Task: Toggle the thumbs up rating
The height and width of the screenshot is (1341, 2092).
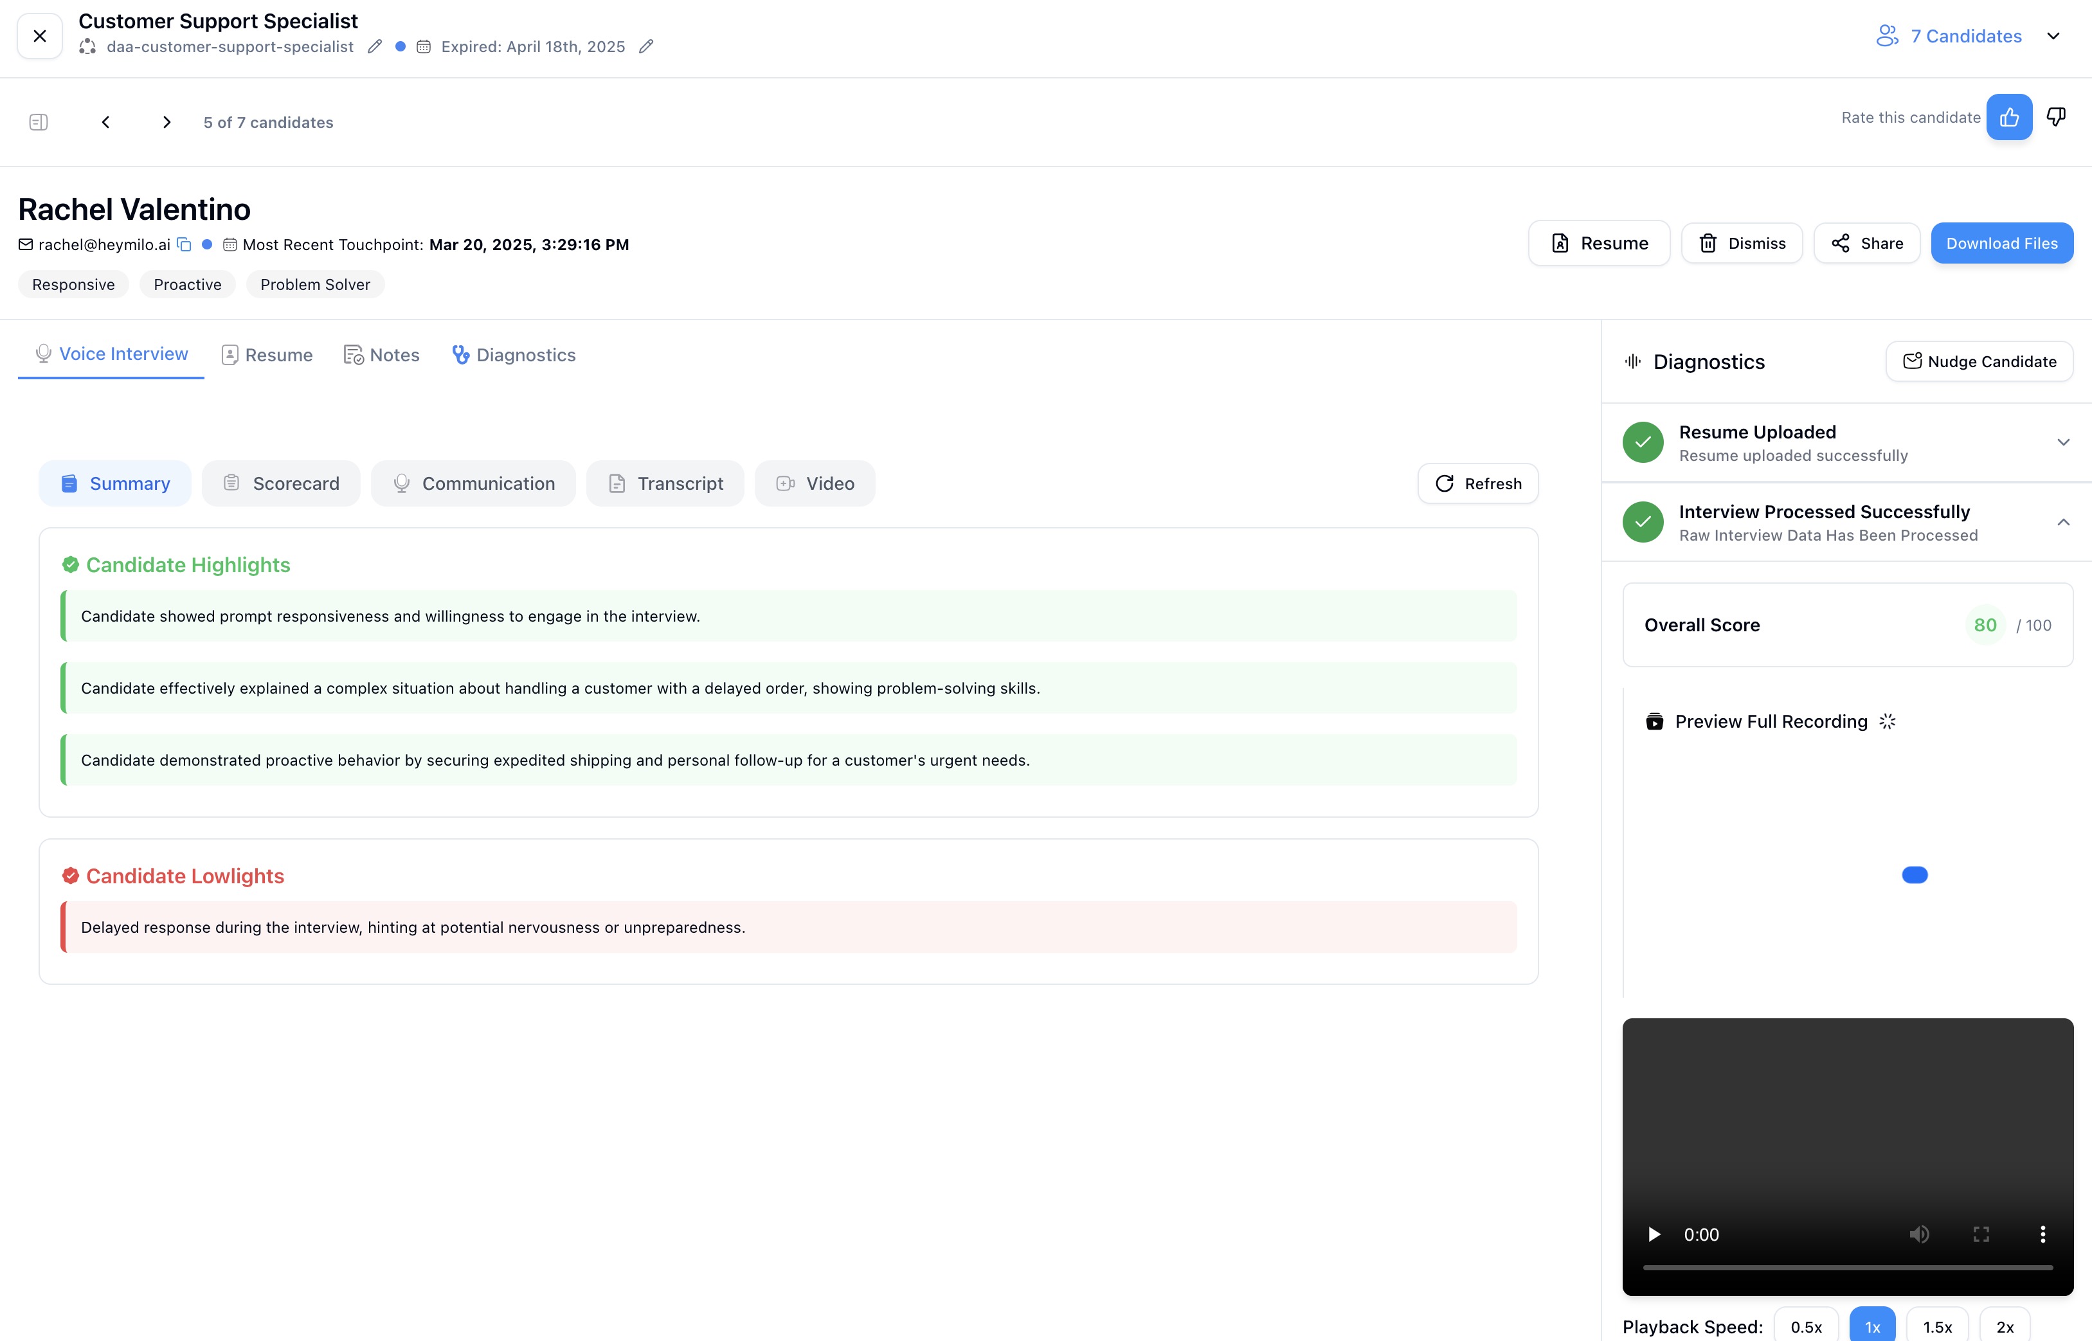Action: 2009,116
